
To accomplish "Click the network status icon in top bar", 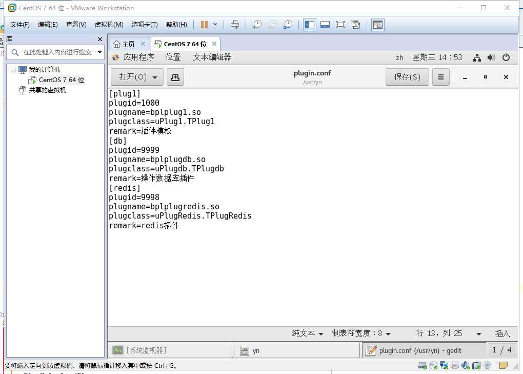I will pyautogui.click(x=477, y=57).
